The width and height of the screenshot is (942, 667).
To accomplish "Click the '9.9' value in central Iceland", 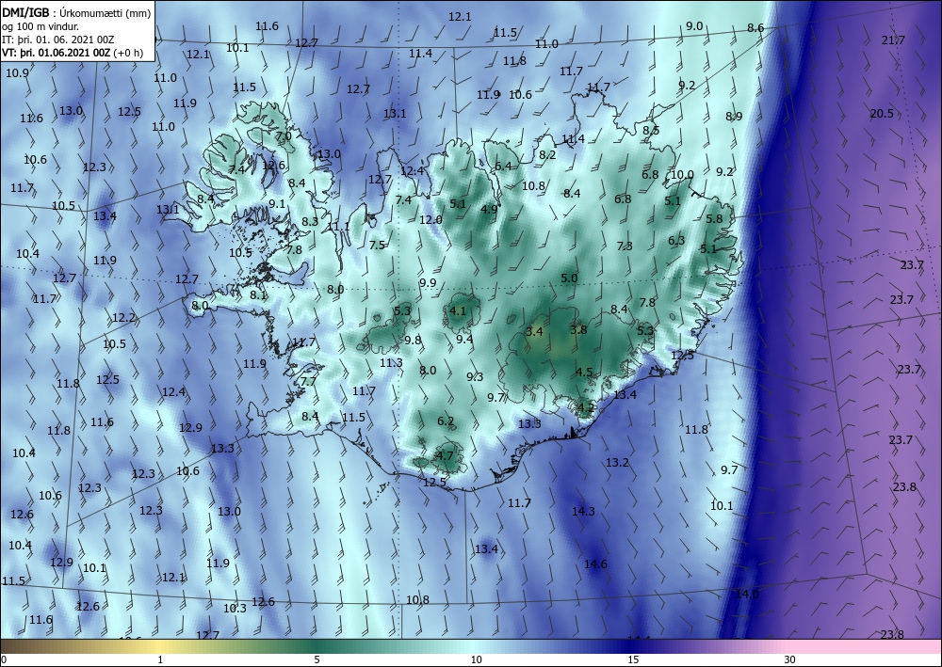I will point(428,283).
